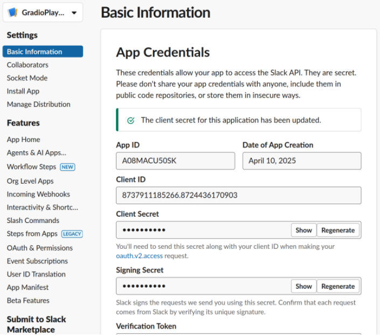Open the Install App page
The width and height of the screenshot is (380, 335).
click(x=23, y=92)
